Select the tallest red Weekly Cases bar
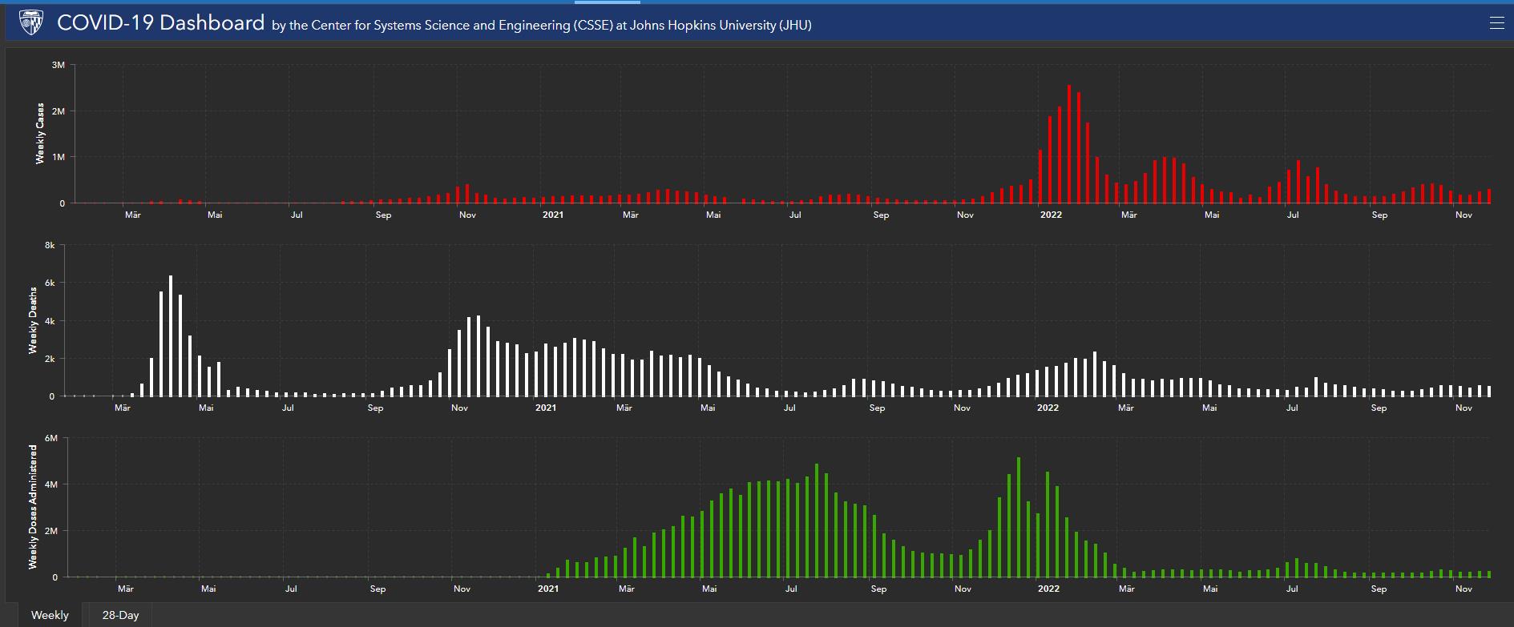Screen dimensions: 1514x627 click(1068, 144)
